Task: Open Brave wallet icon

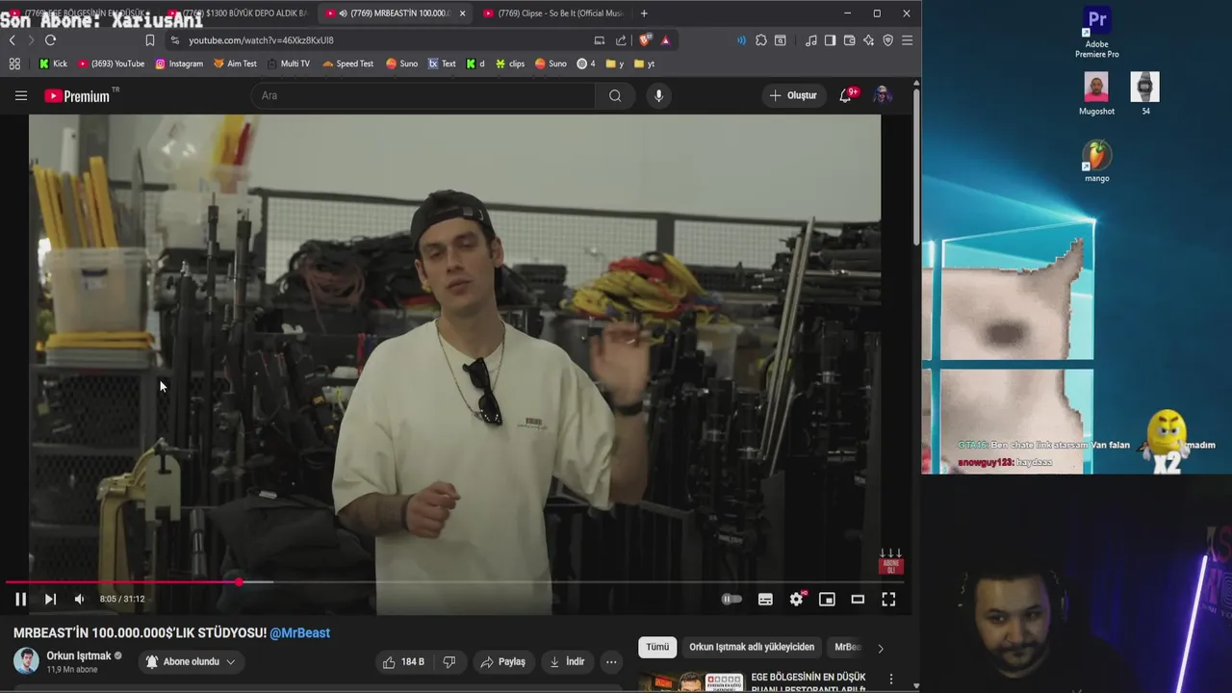Action: pyautogui.click(x=849, y=40)
